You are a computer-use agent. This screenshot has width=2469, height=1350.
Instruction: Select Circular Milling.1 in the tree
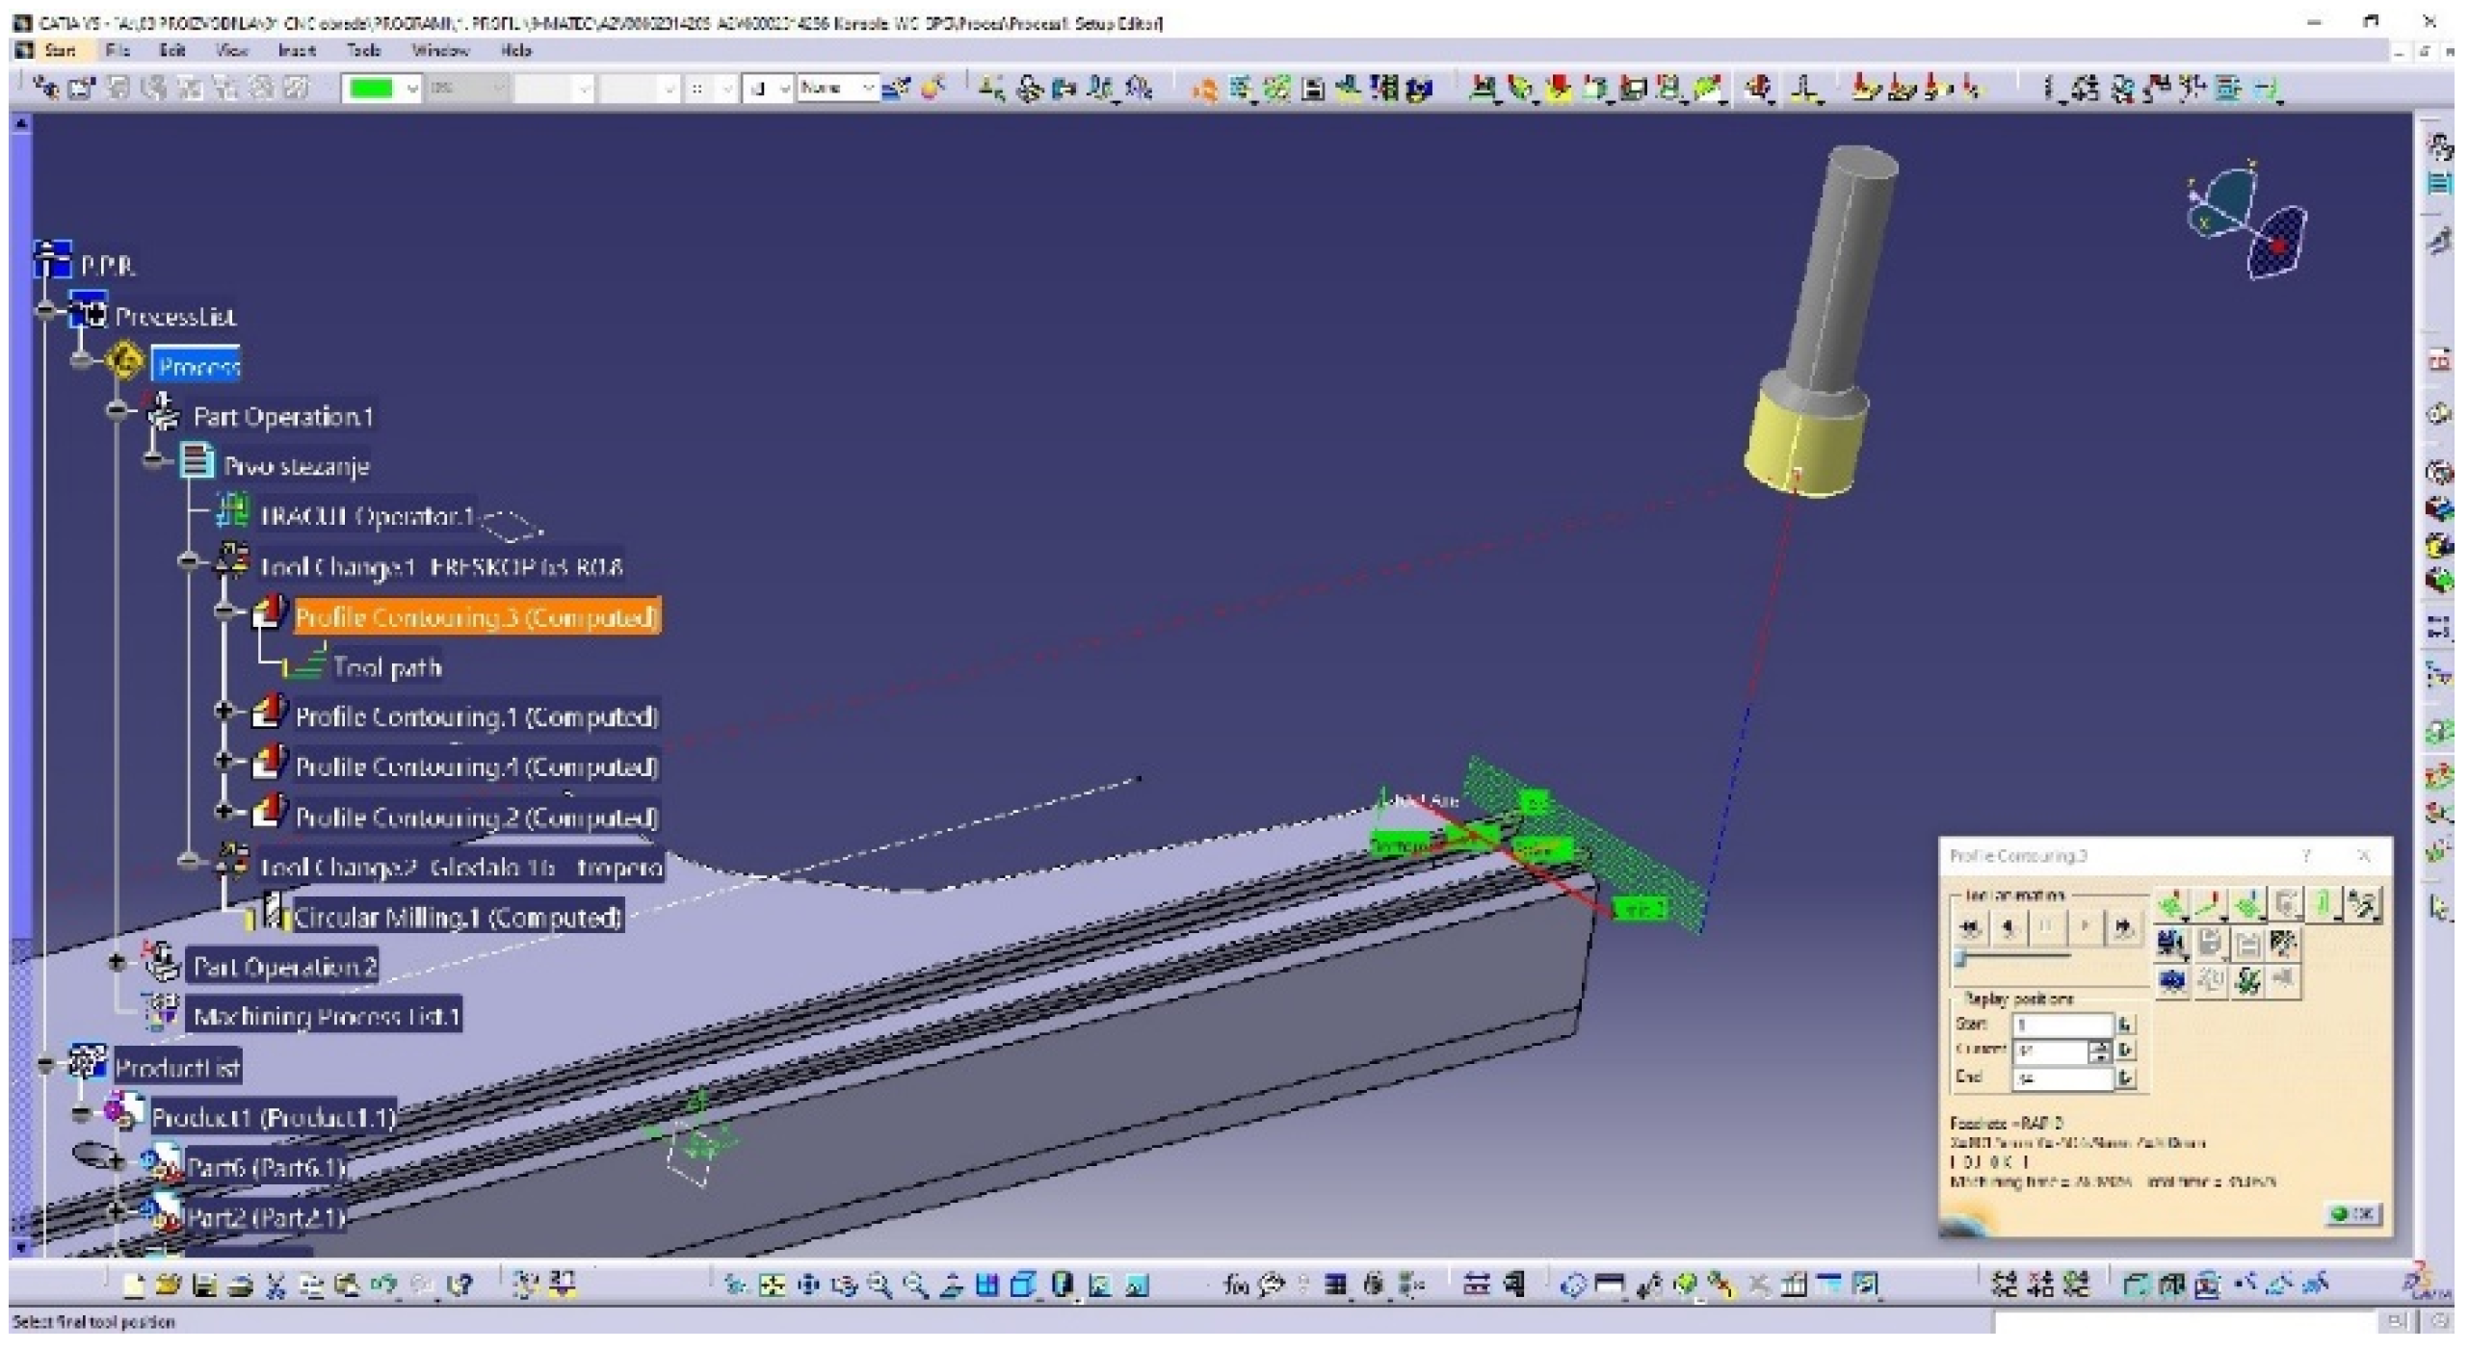coord(457,918)
